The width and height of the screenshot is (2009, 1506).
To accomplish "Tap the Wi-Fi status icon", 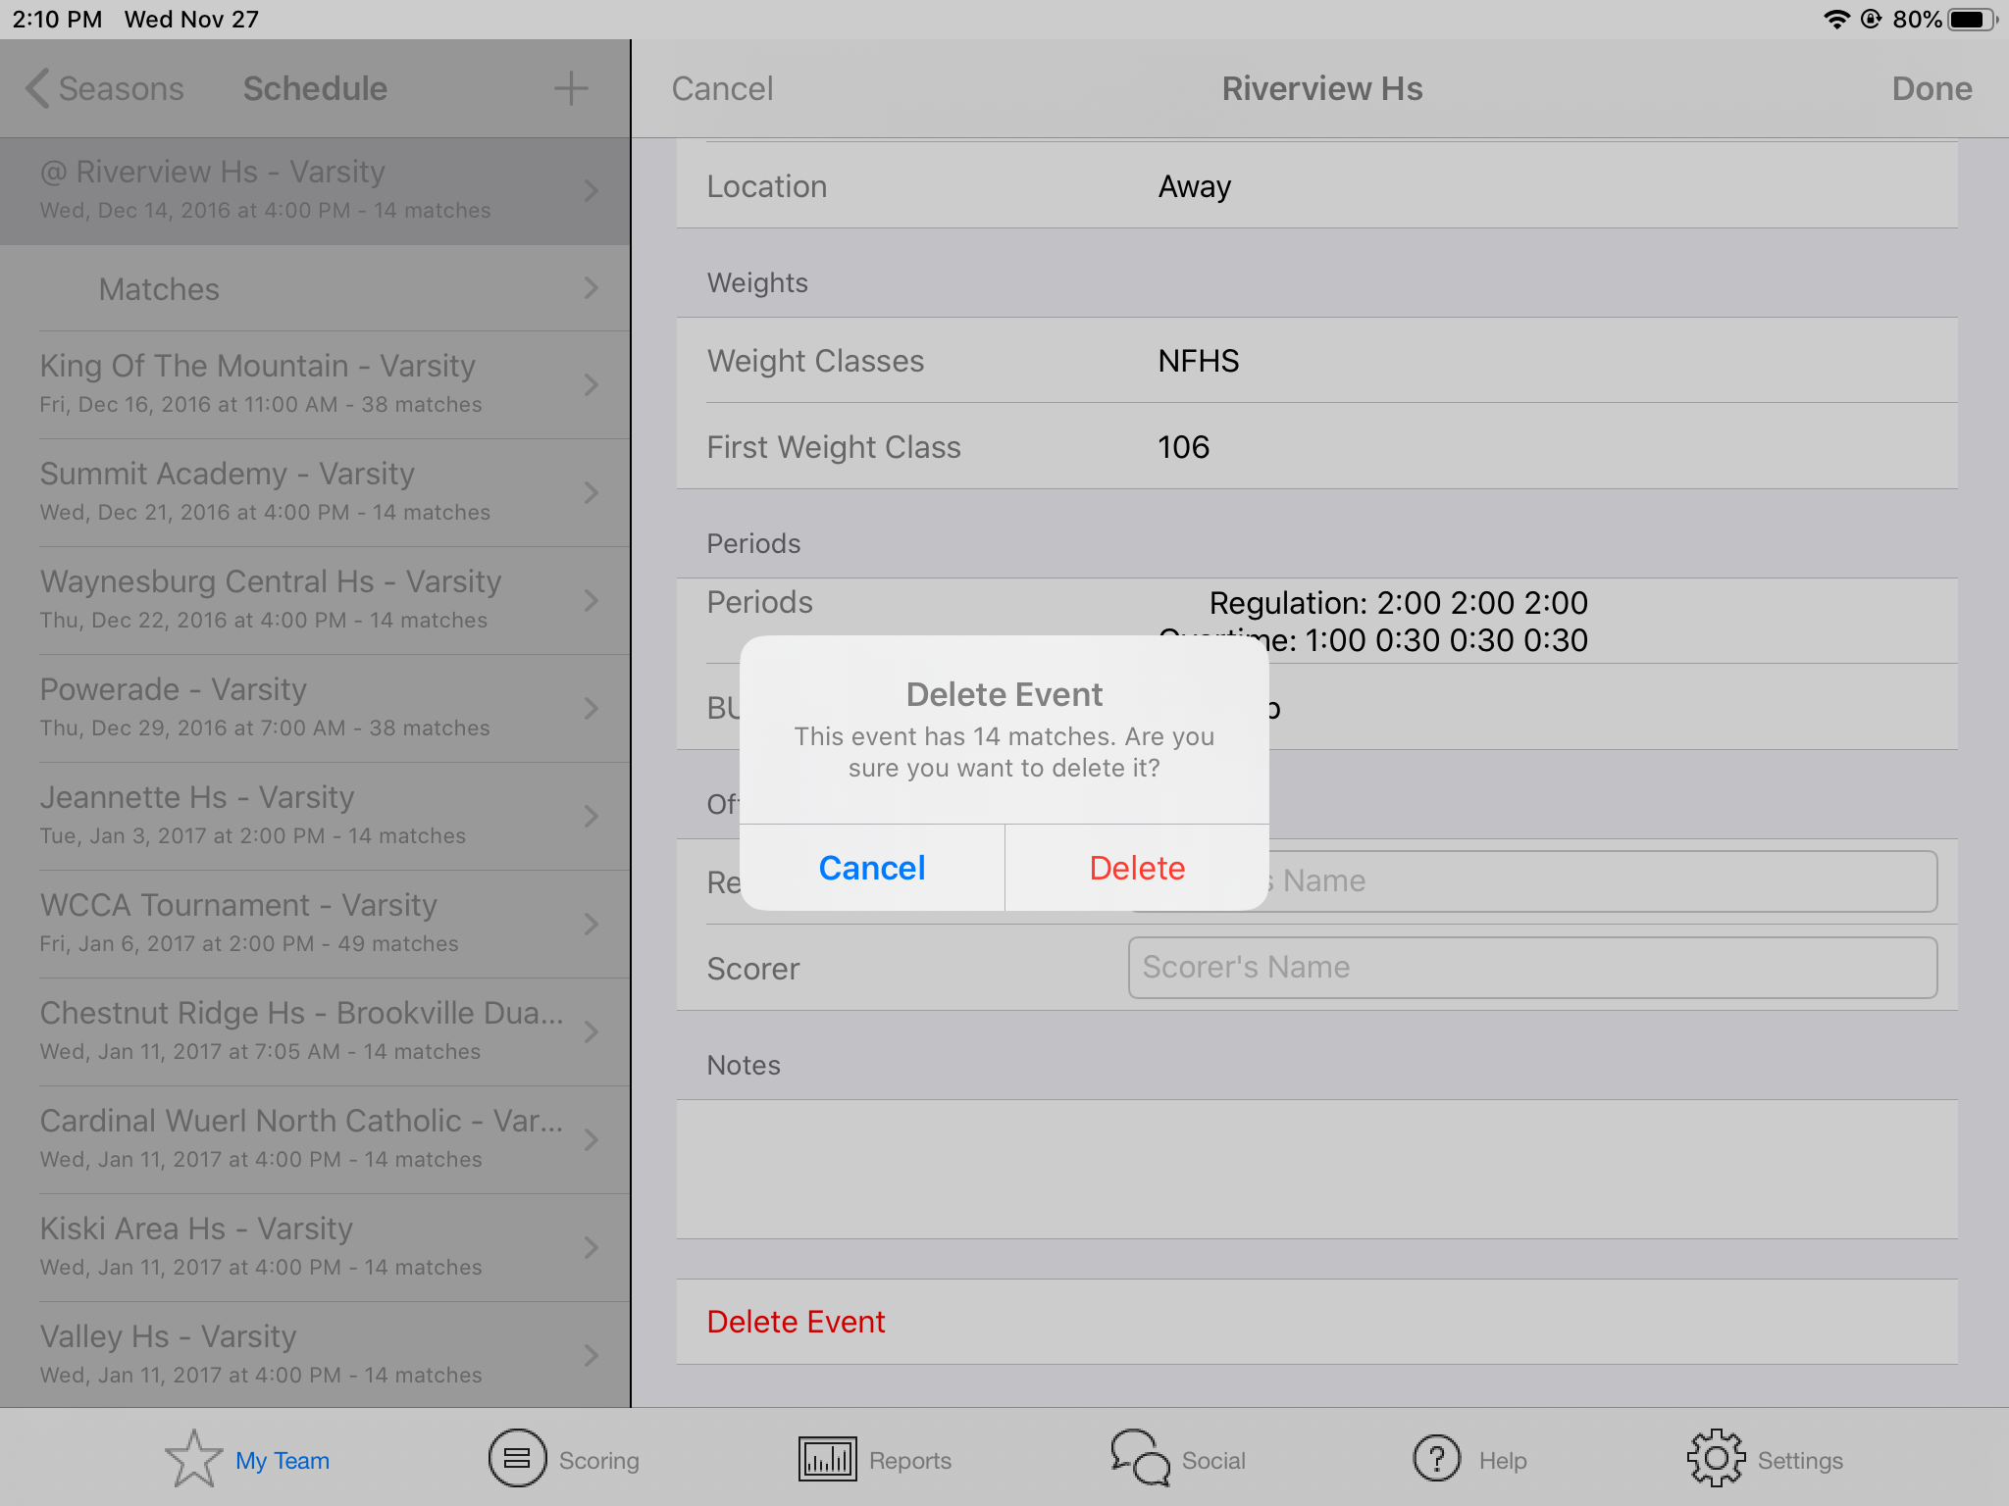I will pyautogui.click(x=1835, y=20).
